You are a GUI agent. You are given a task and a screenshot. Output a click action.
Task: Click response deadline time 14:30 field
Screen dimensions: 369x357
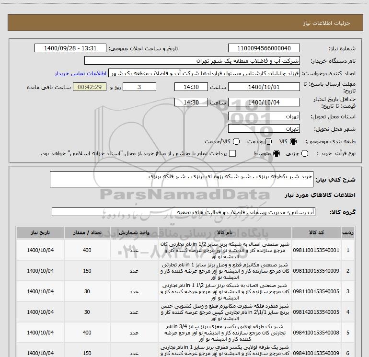point(191,87)
